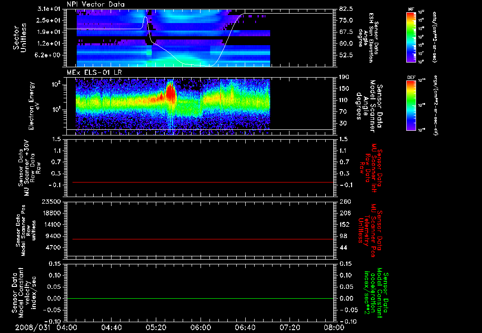
Task: Click the 05:20 time axis label
Action: coord(156,327)
